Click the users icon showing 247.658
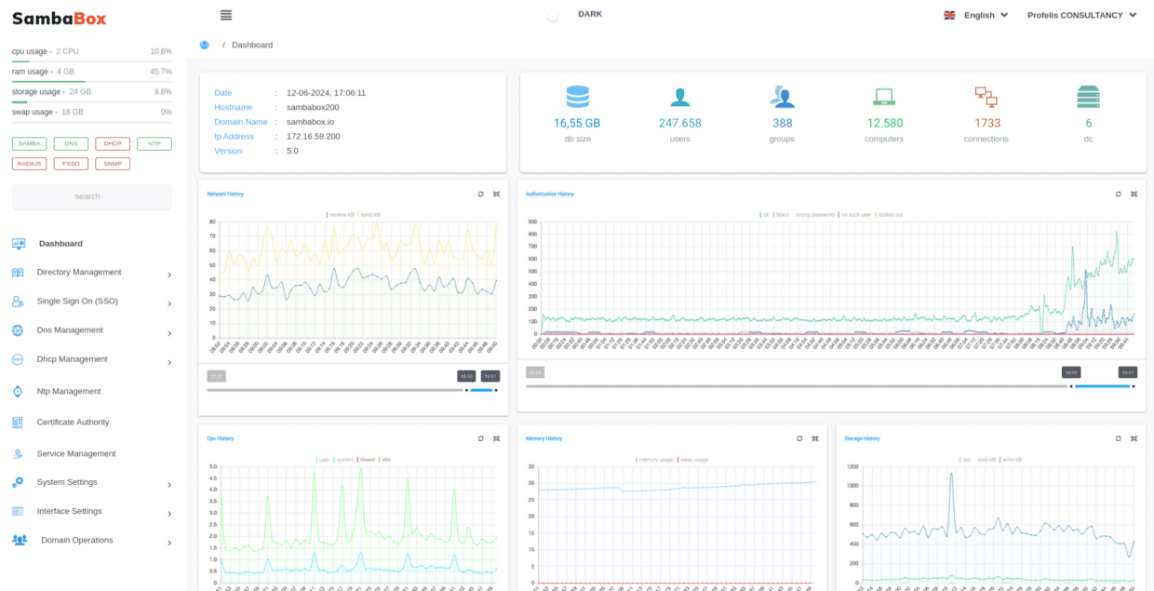 679,96
